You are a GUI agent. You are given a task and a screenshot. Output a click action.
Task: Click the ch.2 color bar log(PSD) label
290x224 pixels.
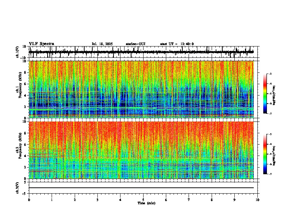[274, 156]
